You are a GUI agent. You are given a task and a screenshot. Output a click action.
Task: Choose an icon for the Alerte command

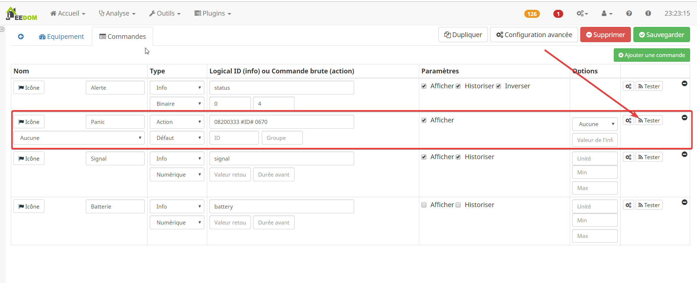click(29, 88)
